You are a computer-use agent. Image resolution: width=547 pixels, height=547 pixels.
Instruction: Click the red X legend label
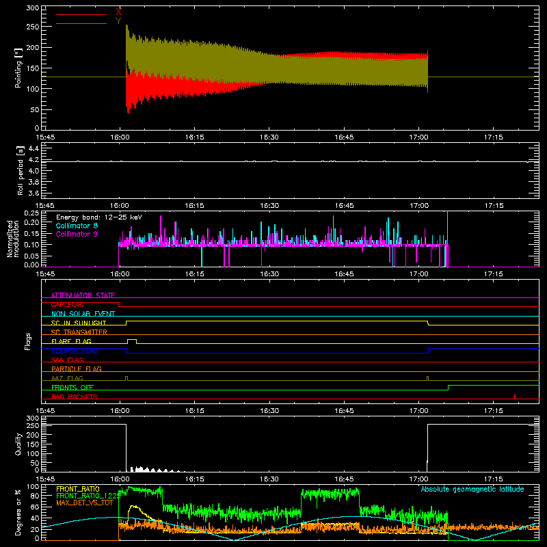point(118,12)
